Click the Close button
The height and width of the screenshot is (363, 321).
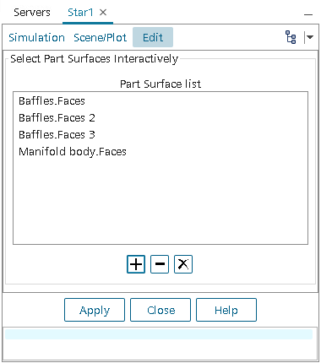pyautogui.click(x=160, y=310)
